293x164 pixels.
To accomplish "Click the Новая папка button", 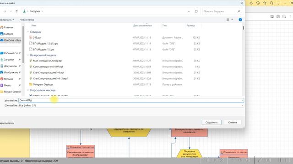I will point(27,20).
